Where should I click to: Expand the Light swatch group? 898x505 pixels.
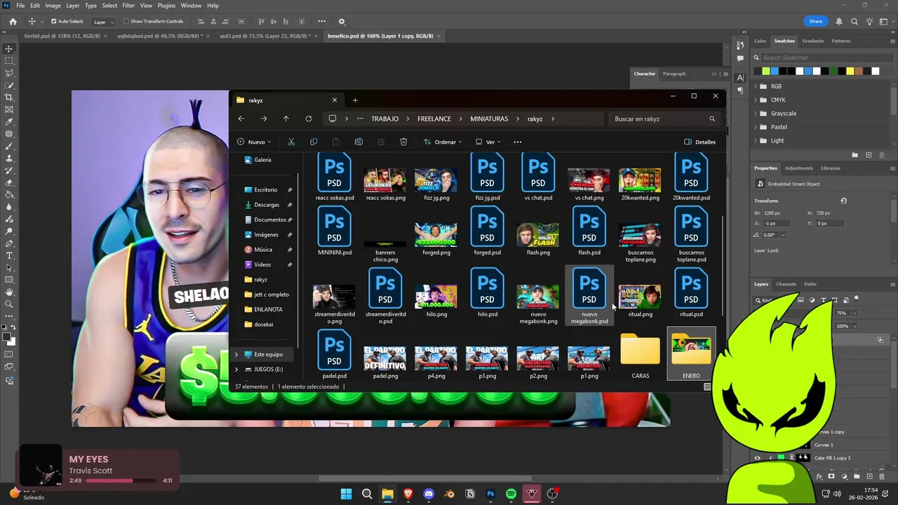click(x=756, y=140)
